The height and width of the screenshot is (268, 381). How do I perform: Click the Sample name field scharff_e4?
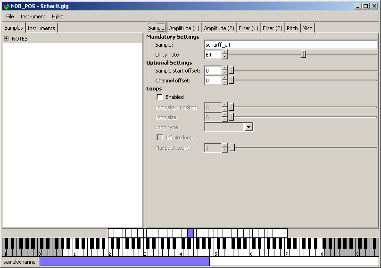pos(291,45)
